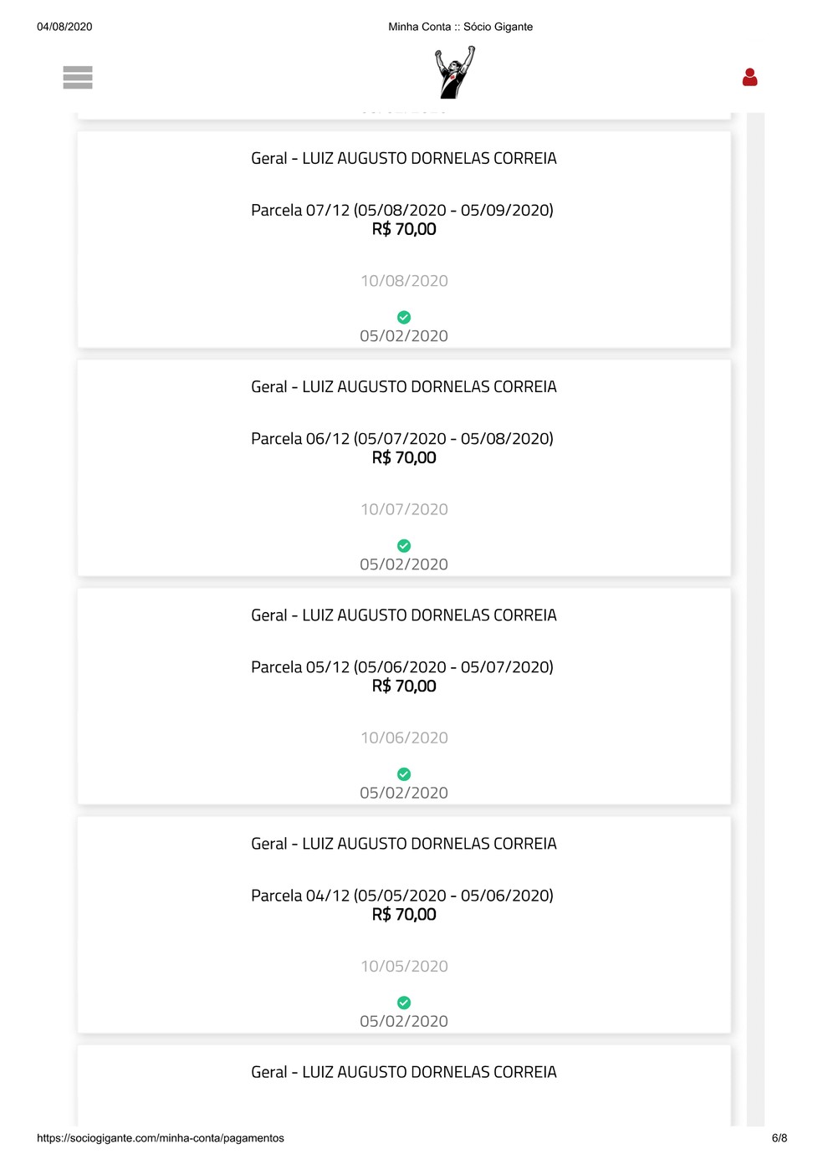823x1164 pixels.
Task: Click the Minha Conta page title
Action: click(460, 27)
